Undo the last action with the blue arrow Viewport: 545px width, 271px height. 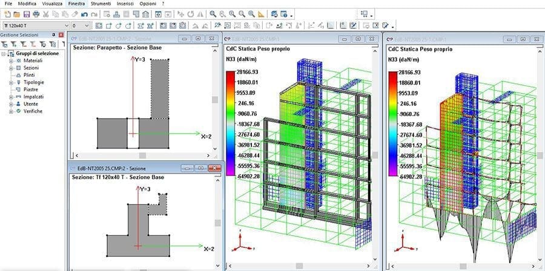coord(84,15)
